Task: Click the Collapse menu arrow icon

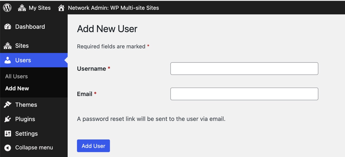Action: (8, 148)
